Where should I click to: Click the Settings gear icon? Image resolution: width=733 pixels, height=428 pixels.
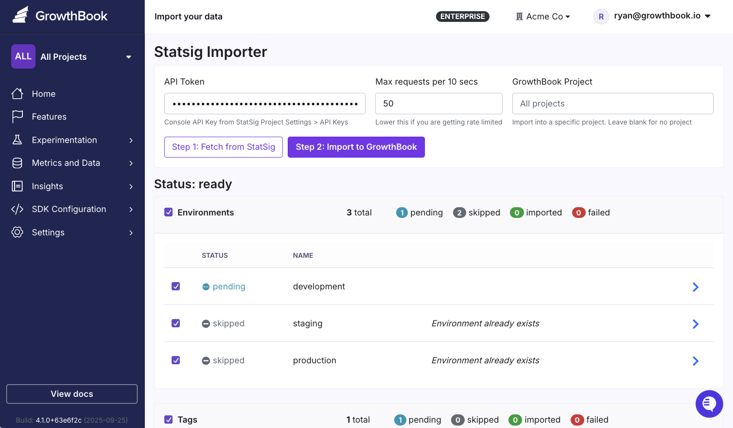coord(17,232)
